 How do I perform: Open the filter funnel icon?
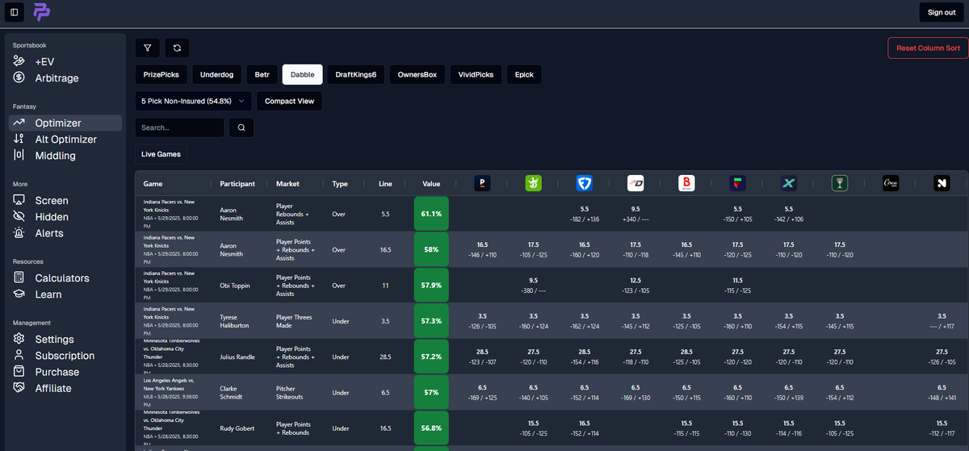pos(148,48)
